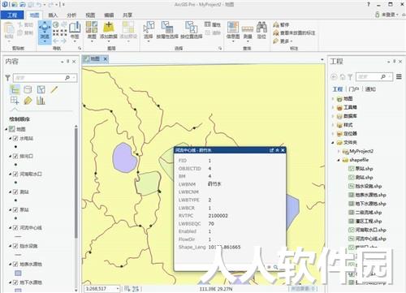Open the 视图 (View) ribbon tab
Image resolution: width=406 pixels, height=293 pixels.
click(90, 15)
